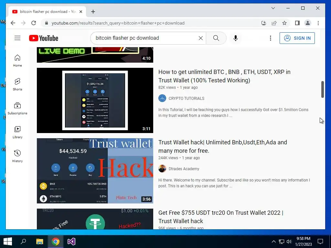Image resolution: width=331 pixels, height=248 pixels.
Task: Click the Chrome forward arrow
Action: point(23,23)
